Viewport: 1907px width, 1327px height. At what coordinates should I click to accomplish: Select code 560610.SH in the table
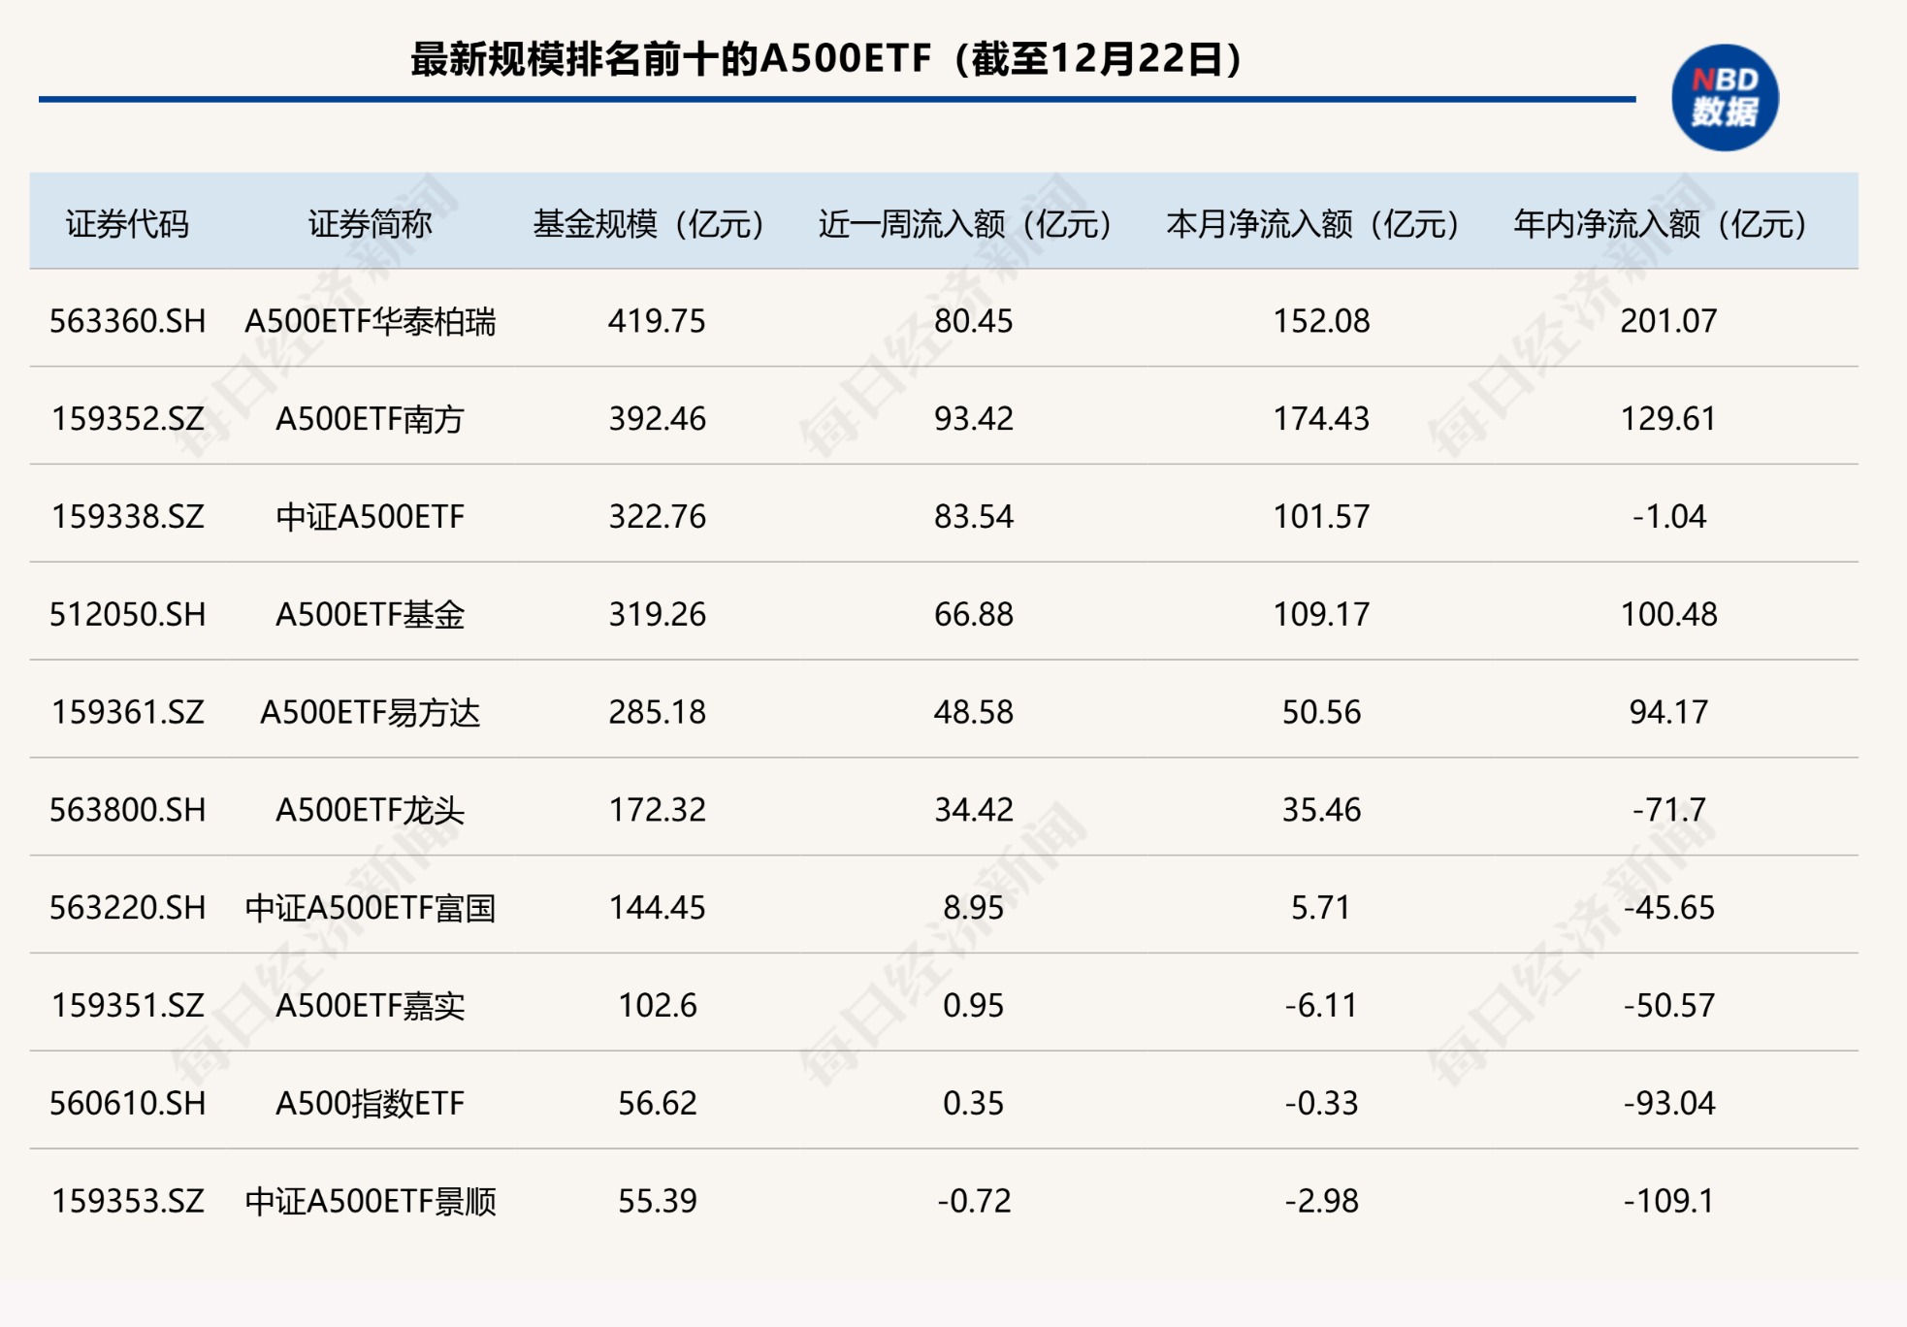pos(127,1103)
